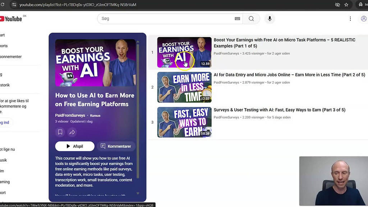
Task: Save playlist with the bookmark icon
Action: (60, 132)
